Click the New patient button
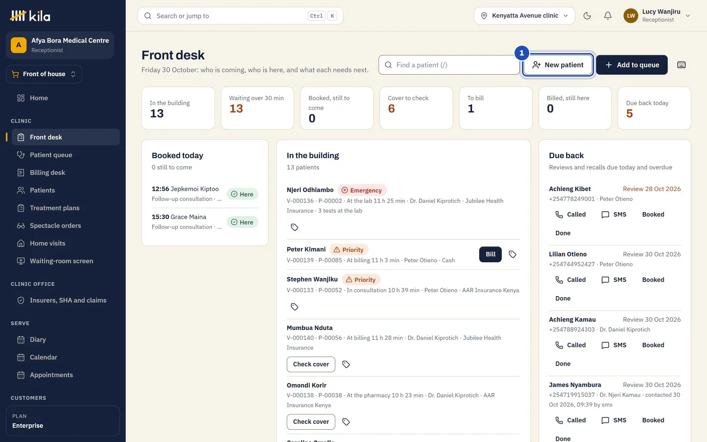The height and width of the screenshot is (442, 707). 558,65
